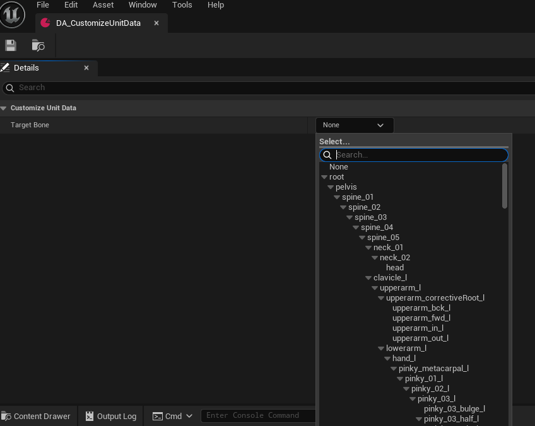Click the Details search magnifier icon
Screen dimensions: 535x426
coord(10,88)
